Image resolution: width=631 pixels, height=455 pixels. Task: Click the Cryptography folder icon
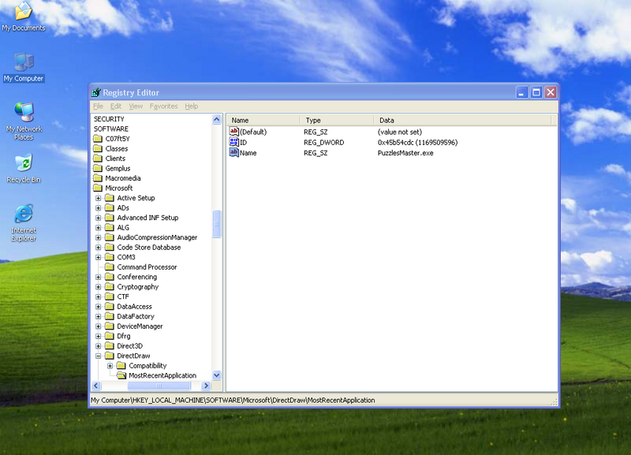pyautogui.click(x=110, y=287)
